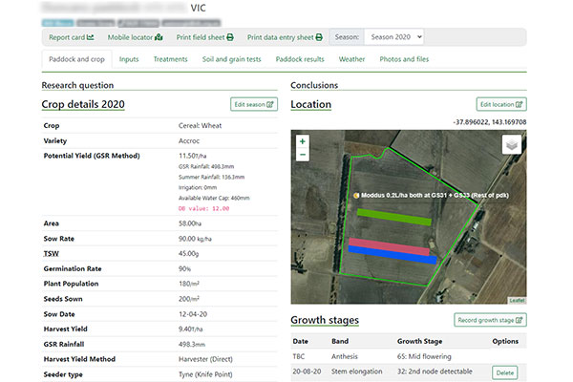Select the Paddock and crop tab
The height and width of the screenshot is (382, 573).
tap(76, 59)
